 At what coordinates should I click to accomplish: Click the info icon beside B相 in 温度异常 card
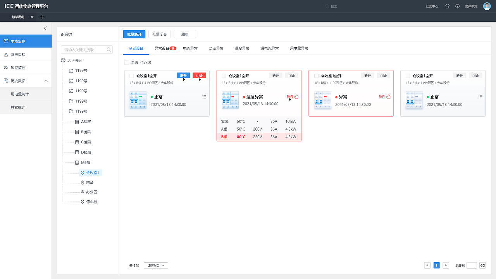296,97
